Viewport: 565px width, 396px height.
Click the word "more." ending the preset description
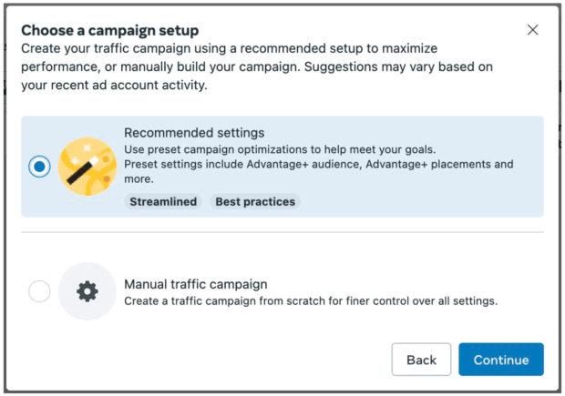[139, 179]
